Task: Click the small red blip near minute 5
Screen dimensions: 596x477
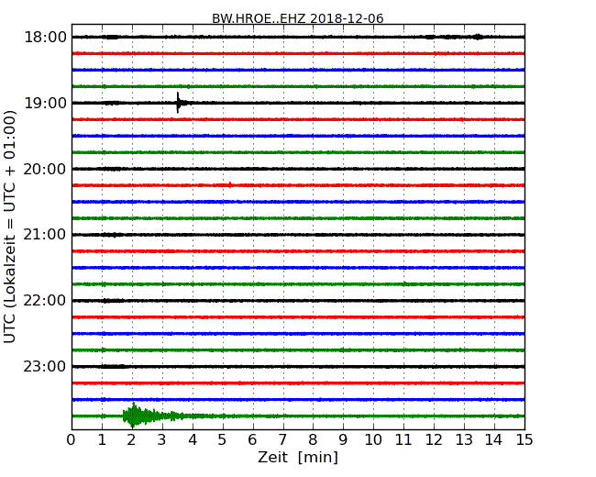Action: (230, 185)
